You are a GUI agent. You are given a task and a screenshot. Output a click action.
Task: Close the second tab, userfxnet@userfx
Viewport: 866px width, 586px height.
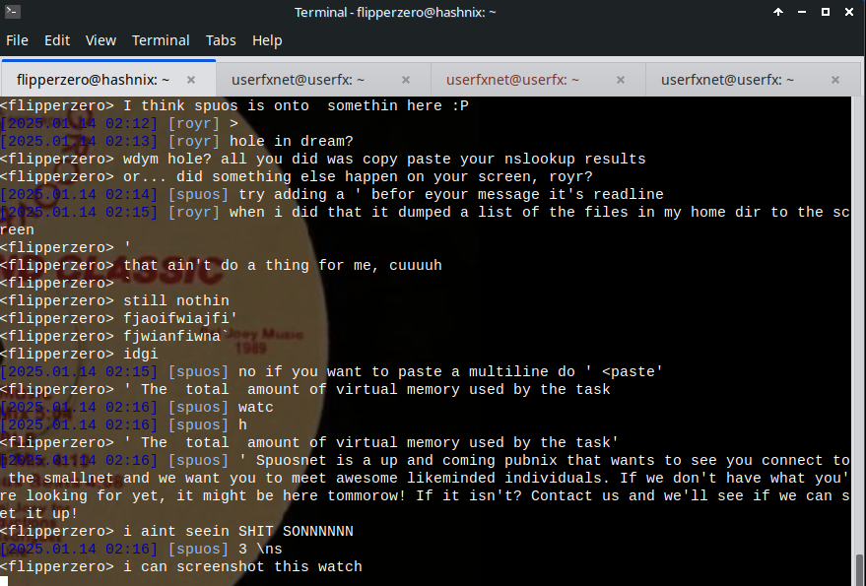click(x=406, y=80)
